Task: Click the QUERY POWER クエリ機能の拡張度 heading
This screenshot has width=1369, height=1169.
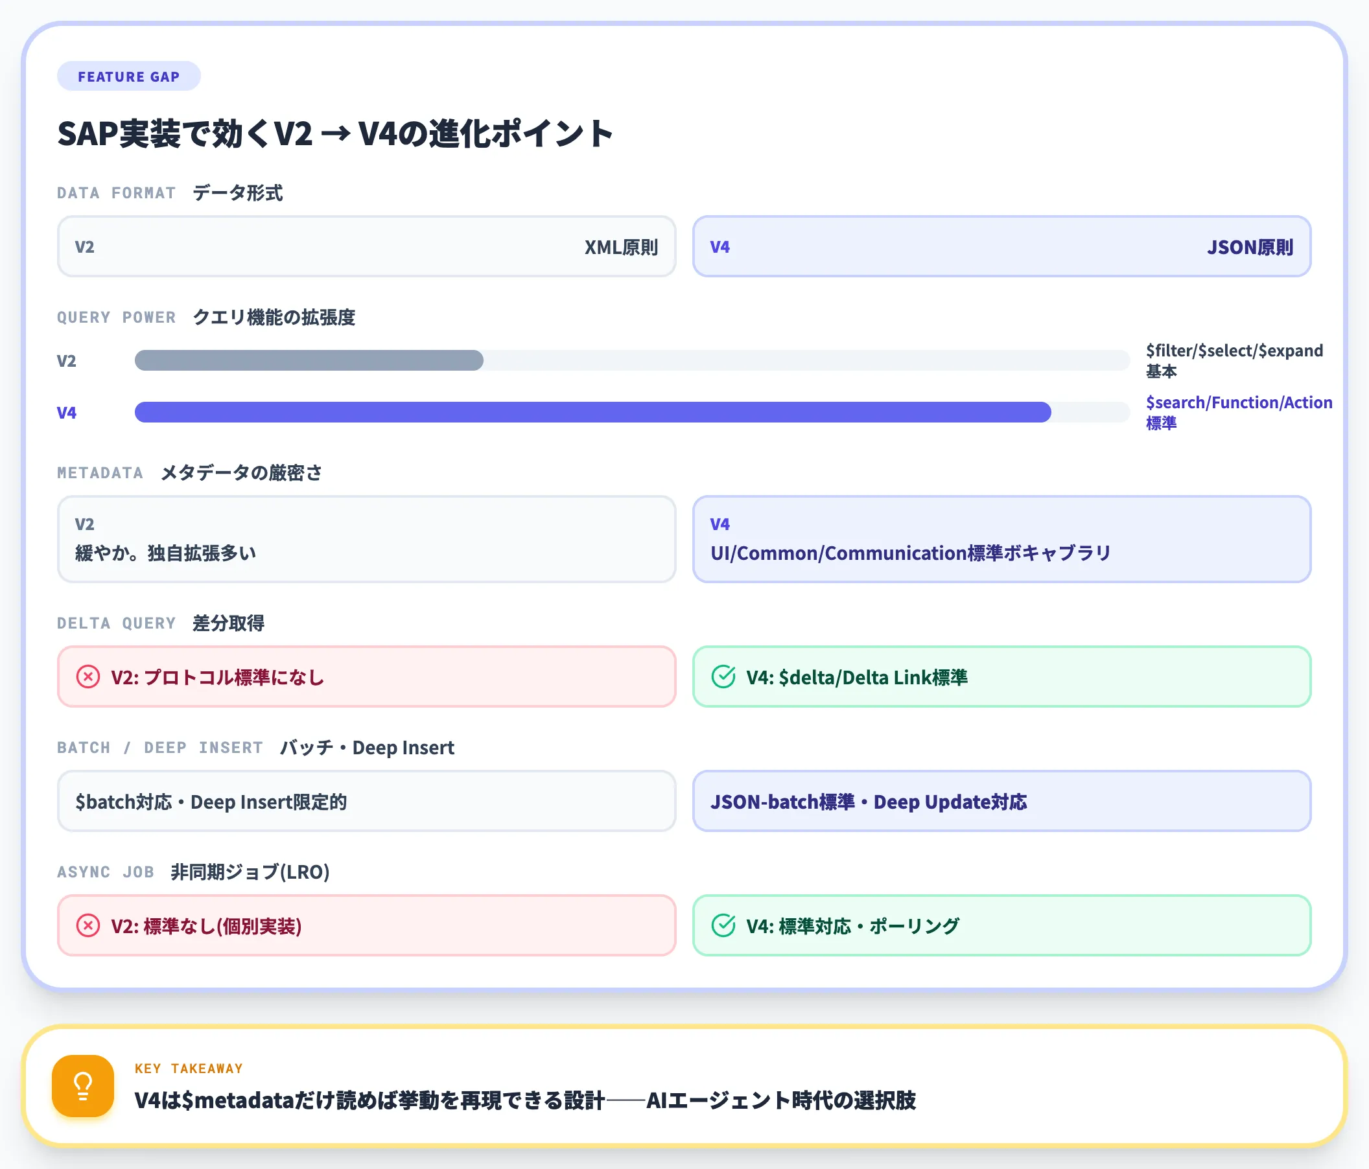Action: pos(206,318)
